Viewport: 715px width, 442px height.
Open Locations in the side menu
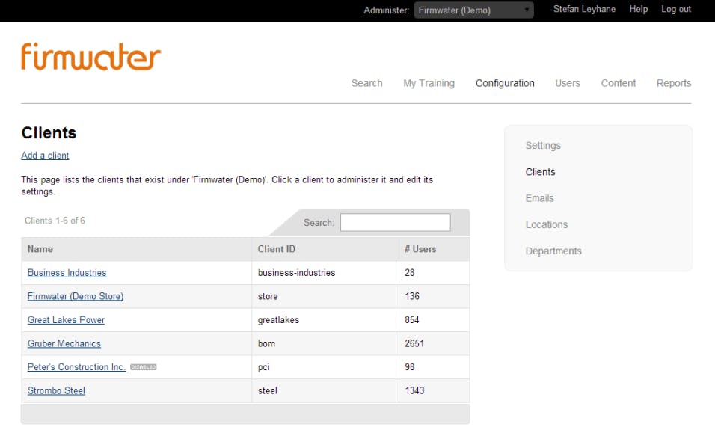(546, 225)
